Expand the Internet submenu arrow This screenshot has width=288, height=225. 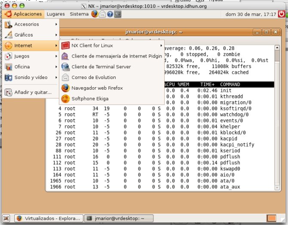pyautogui.click(x=56, y=46)
